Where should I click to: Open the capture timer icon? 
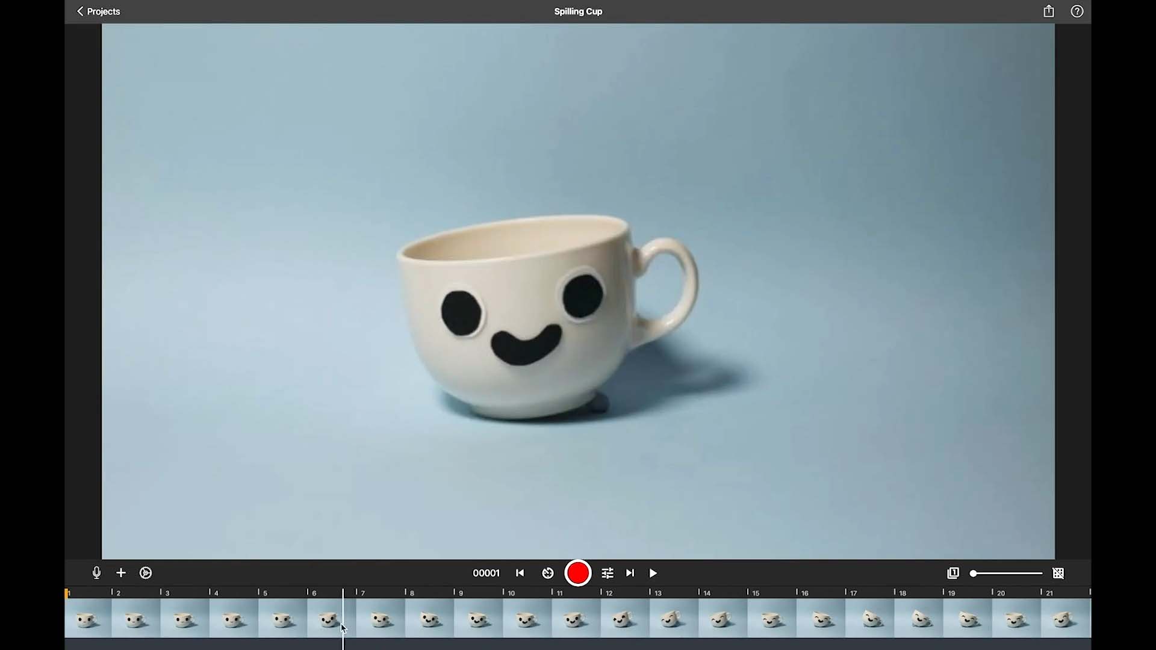tap(548, 573)
